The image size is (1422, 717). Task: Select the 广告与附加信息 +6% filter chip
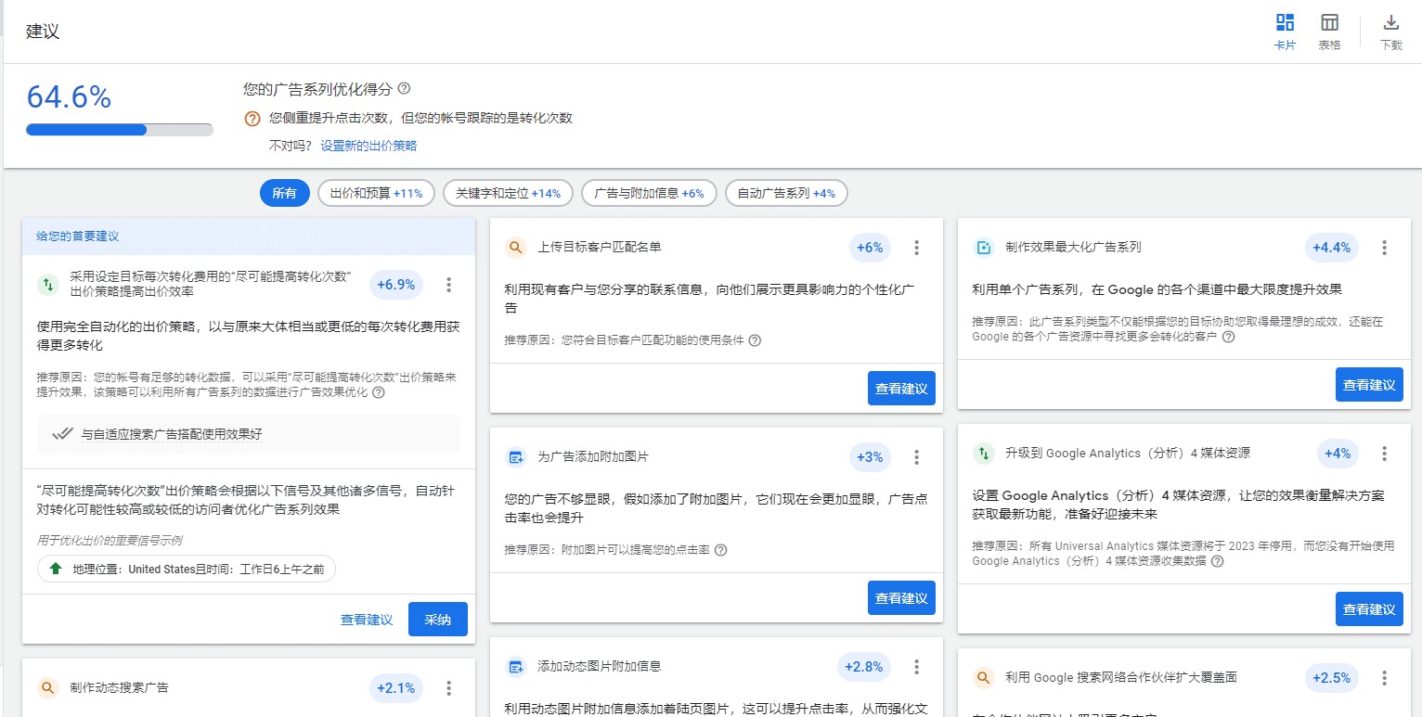649,193
